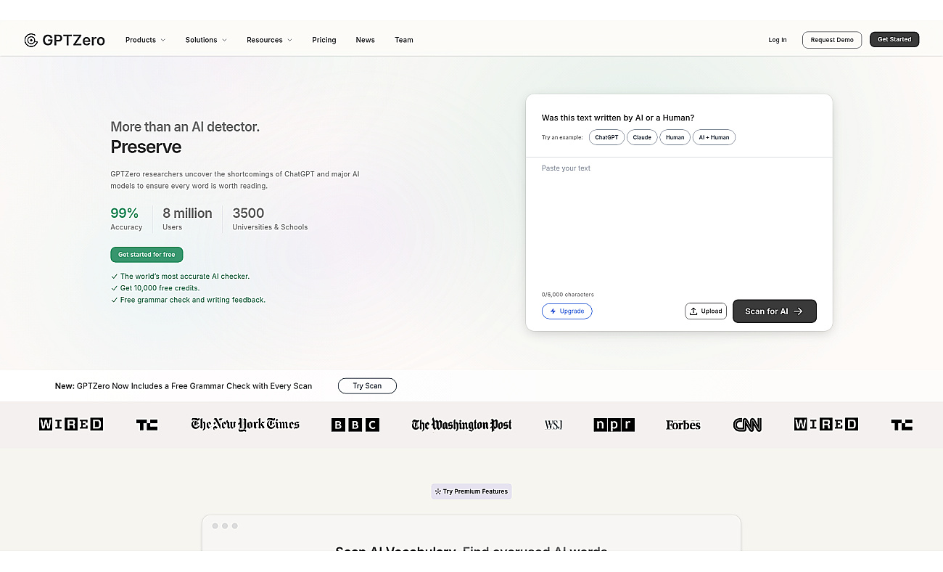The image size is (943, 572).
Task: Expand the Resources dropdown menu
Action: click(x=269, y=40)
